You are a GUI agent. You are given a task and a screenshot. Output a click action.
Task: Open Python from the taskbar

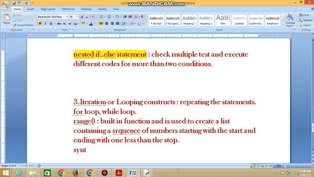[147, 173]
